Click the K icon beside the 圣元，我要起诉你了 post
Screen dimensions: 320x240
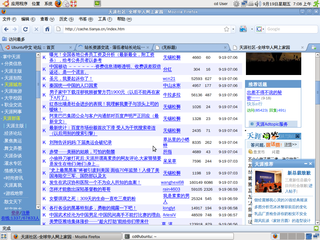point(44,79)
